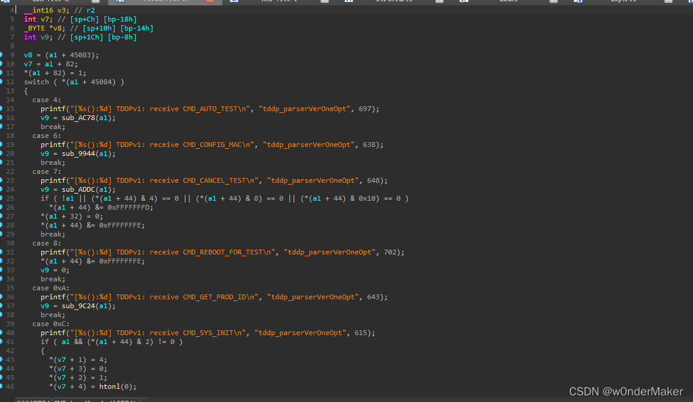Open function sub_ADDC on line 24
Image resolution: width=693 pixels, height=402 pixels.
(x=78, y=189)
